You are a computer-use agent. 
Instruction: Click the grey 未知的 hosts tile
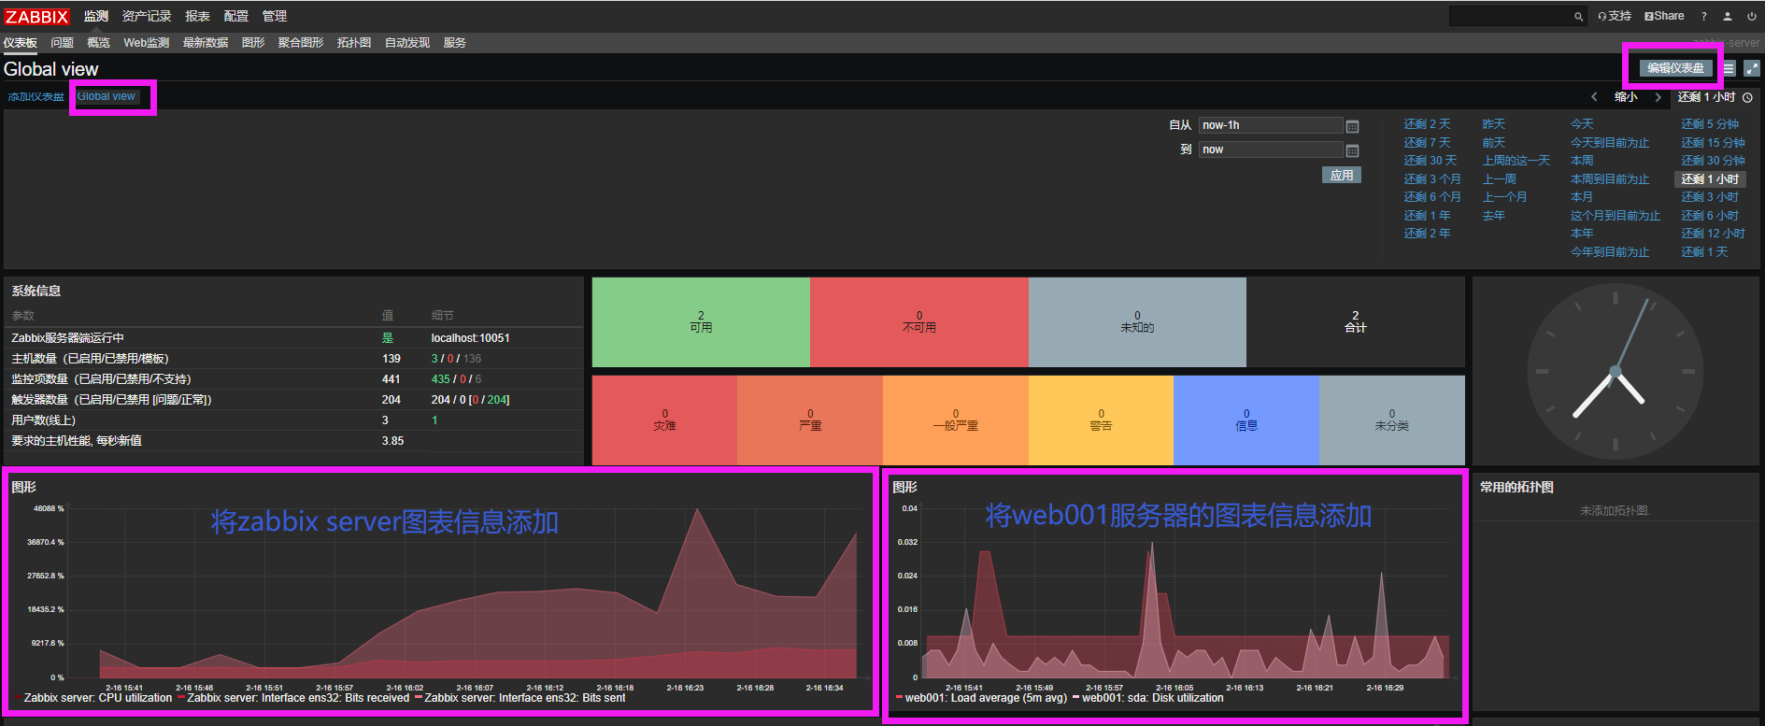(x=1137, y=322)
